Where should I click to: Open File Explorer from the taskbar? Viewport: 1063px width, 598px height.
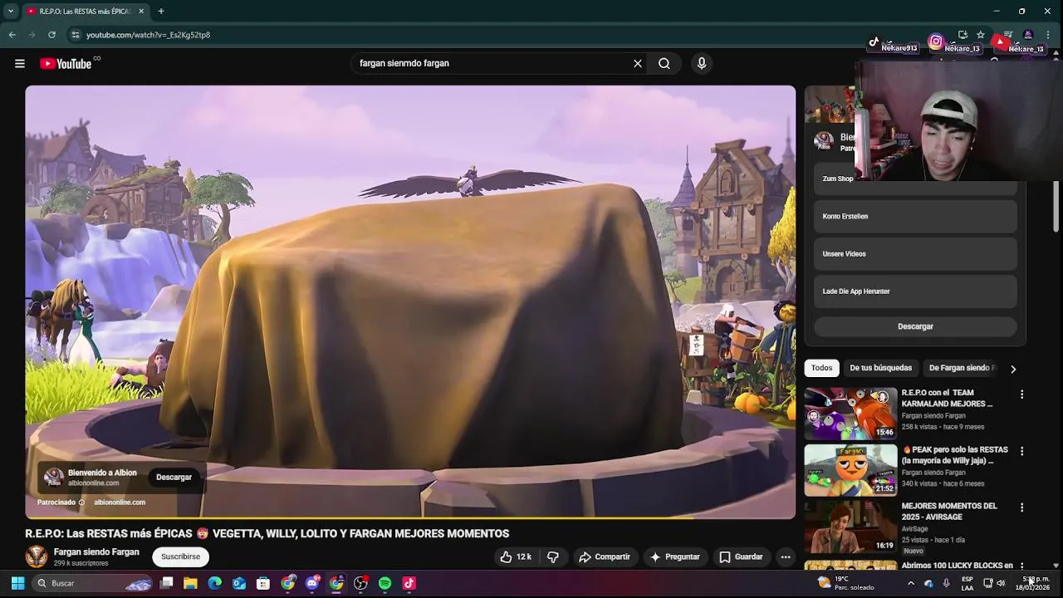tap(190, 583)
